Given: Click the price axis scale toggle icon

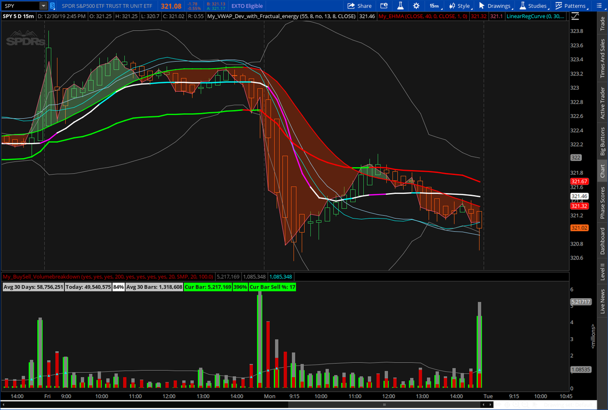Looking at the screenshot, I should click(x=575, y=16).
